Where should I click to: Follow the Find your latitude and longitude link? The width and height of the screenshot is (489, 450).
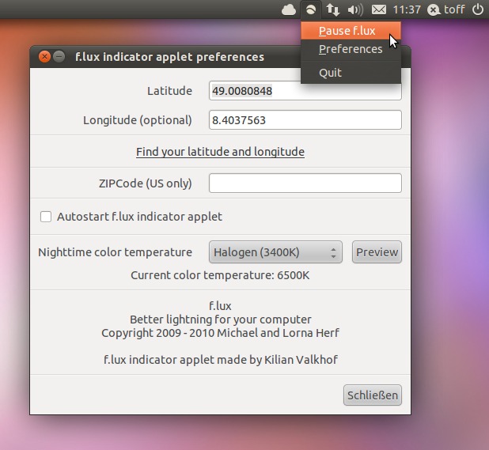220,152
